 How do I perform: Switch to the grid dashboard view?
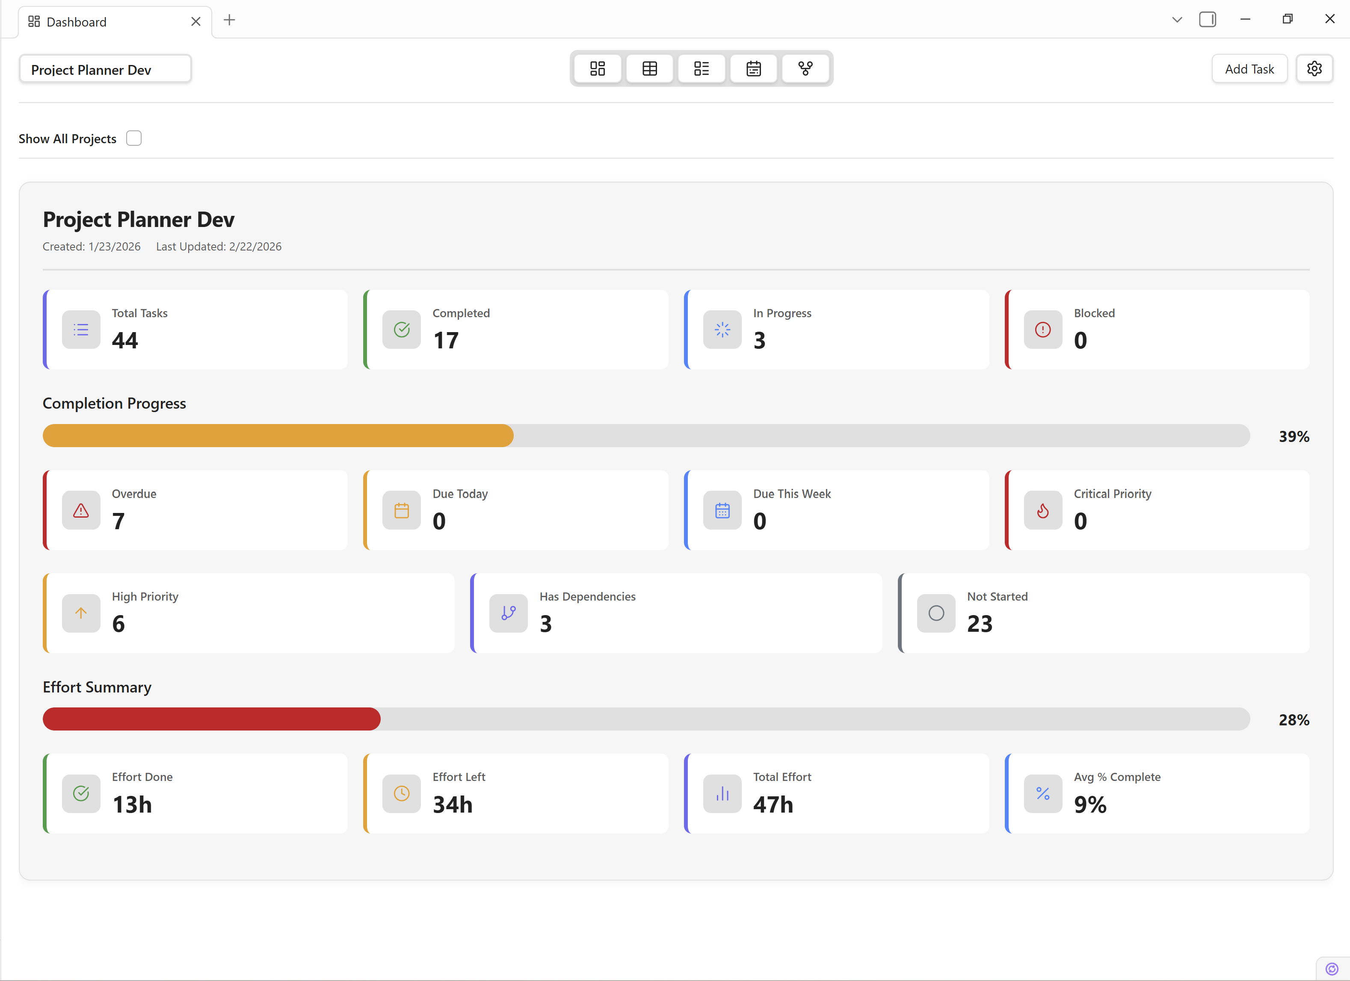(597, 68)
